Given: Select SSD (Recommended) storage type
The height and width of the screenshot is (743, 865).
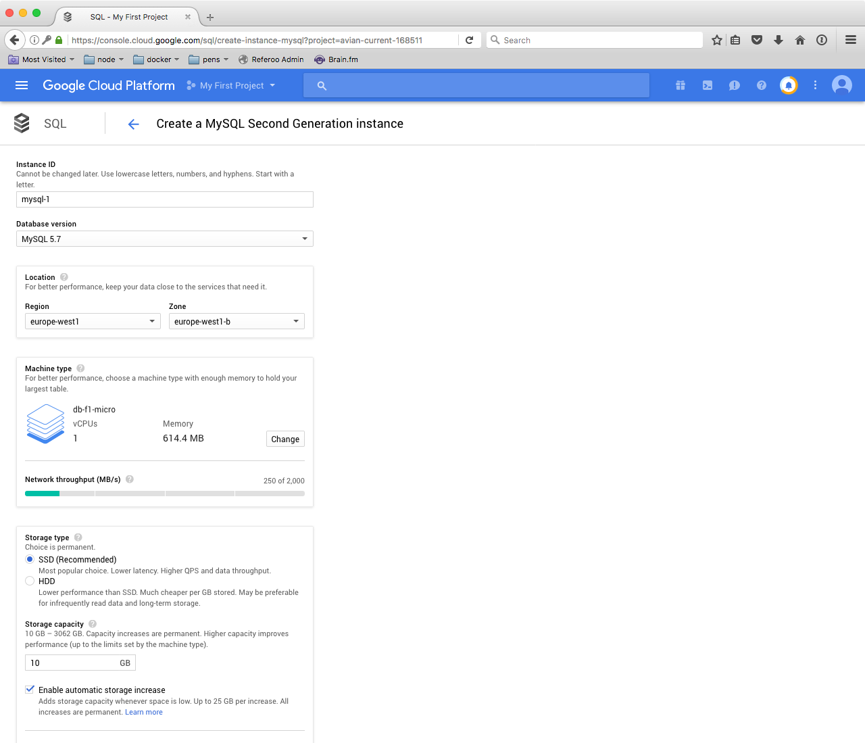Looking at the screenshot, I should [x=30, y=559].
